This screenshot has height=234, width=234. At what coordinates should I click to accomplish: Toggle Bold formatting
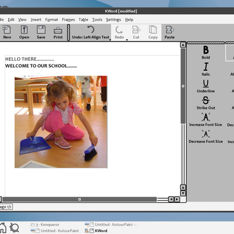click(206, 52)
